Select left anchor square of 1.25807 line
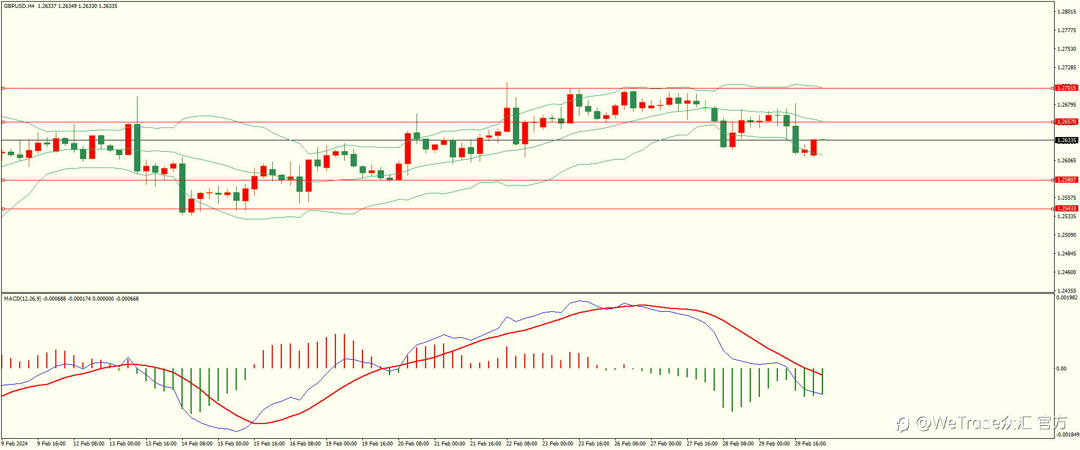Screen dimensions: 1080x450 click(x=3, y=180)
